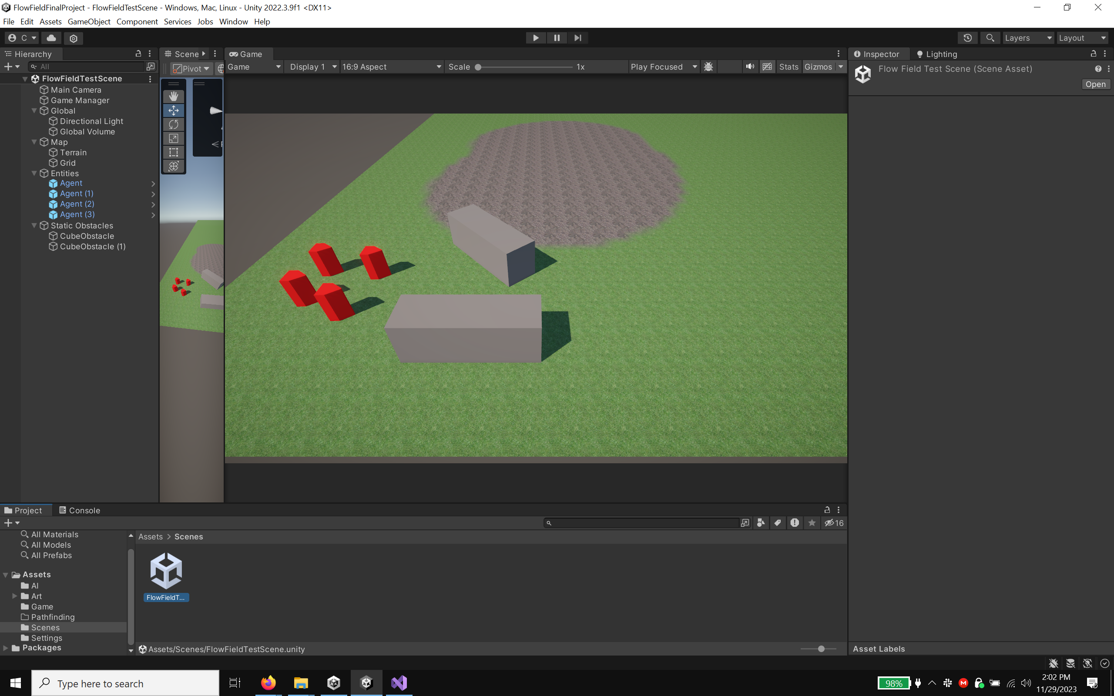Screen dimensions: 1114x696
Task: Open Windows Start menu
Action: point(16,683)
